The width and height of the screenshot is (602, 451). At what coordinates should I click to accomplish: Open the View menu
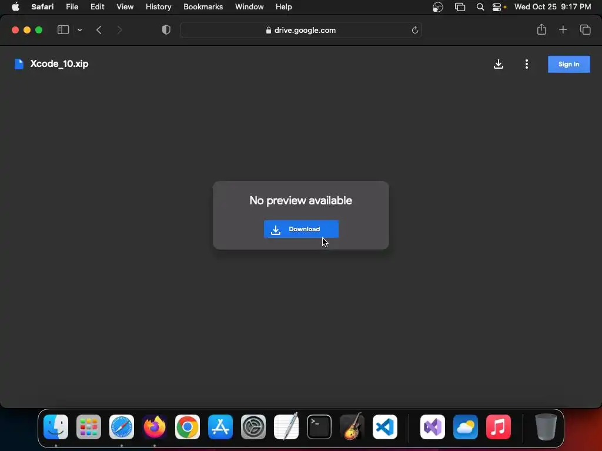(x=125, y=7)
